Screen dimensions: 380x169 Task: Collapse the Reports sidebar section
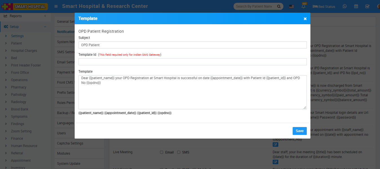45,16
